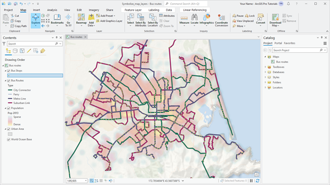Image resolution: width=330 pixels, height=185 pixels.
Task: Collapse the Bus Stops layer legend
Action: [6, 71]
